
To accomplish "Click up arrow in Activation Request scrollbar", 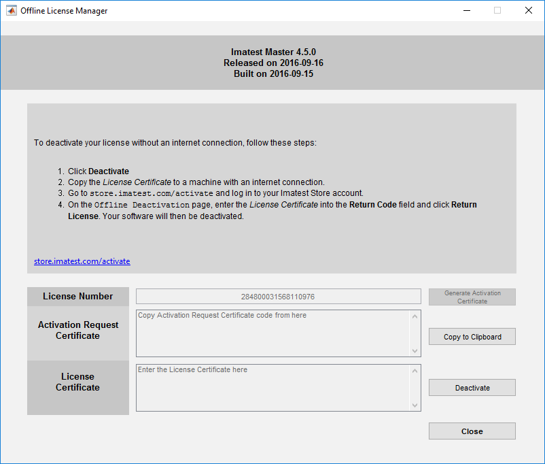I will [415, 316].
